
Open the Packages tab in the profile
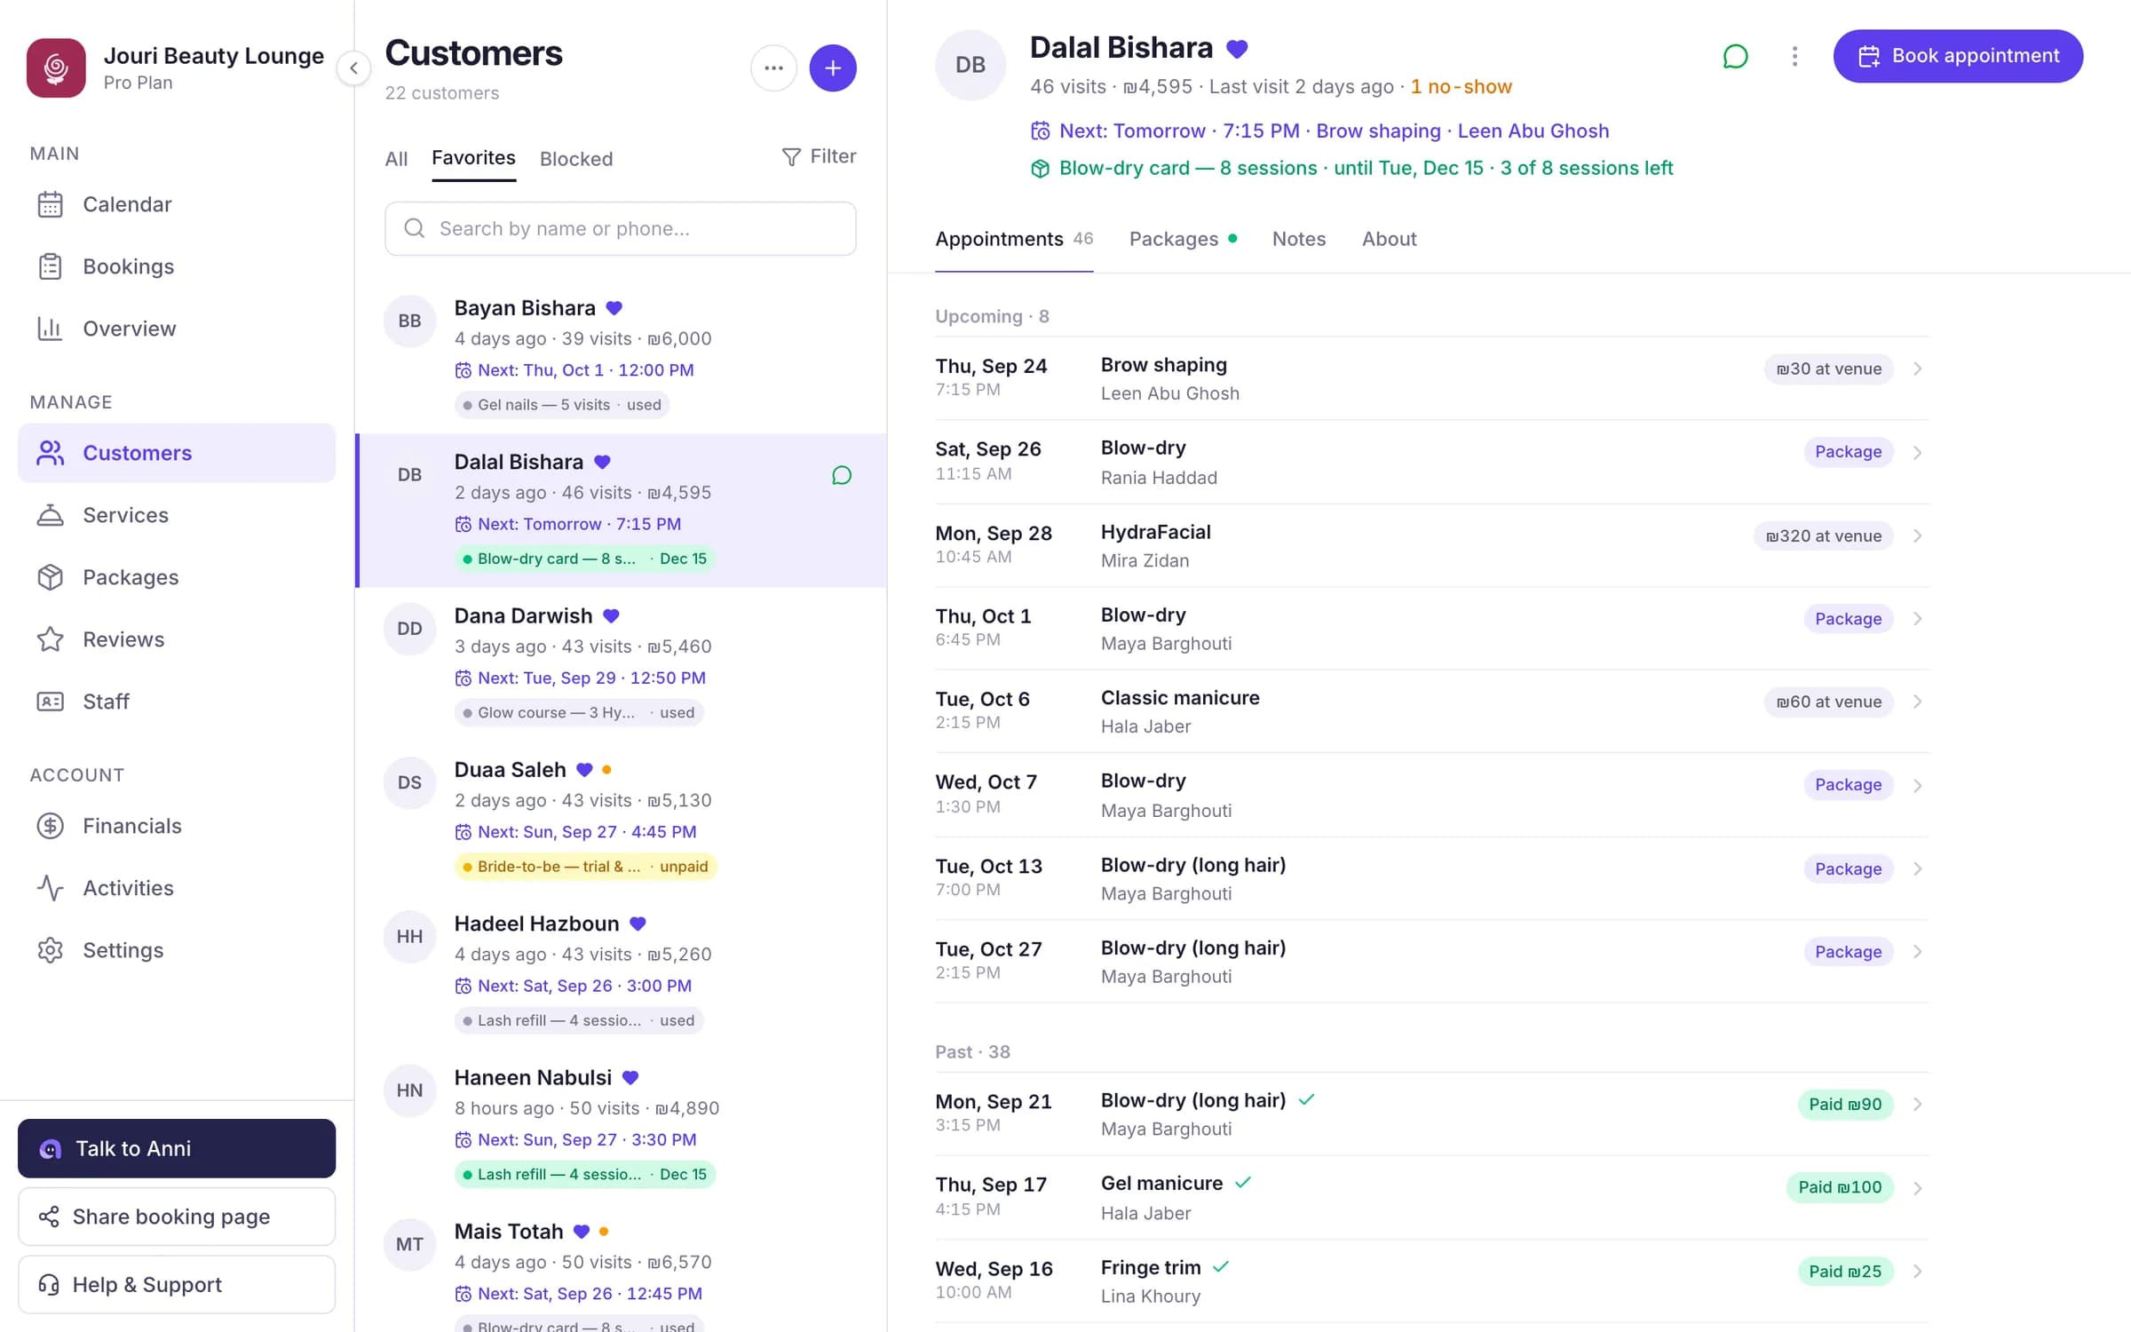(1183, 239)
